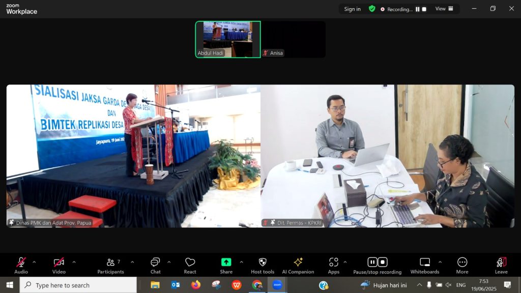Switch to Zoom taskbar icon
The height and width of the screenshot is (293, 521).
coord(277,285)
